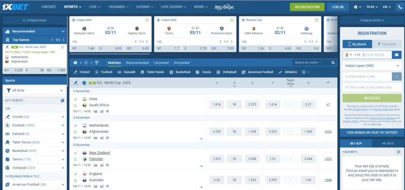405x190 pixels.
Task: Click the trophy icon in breadcrumb
Action: (x=97, y=63)
